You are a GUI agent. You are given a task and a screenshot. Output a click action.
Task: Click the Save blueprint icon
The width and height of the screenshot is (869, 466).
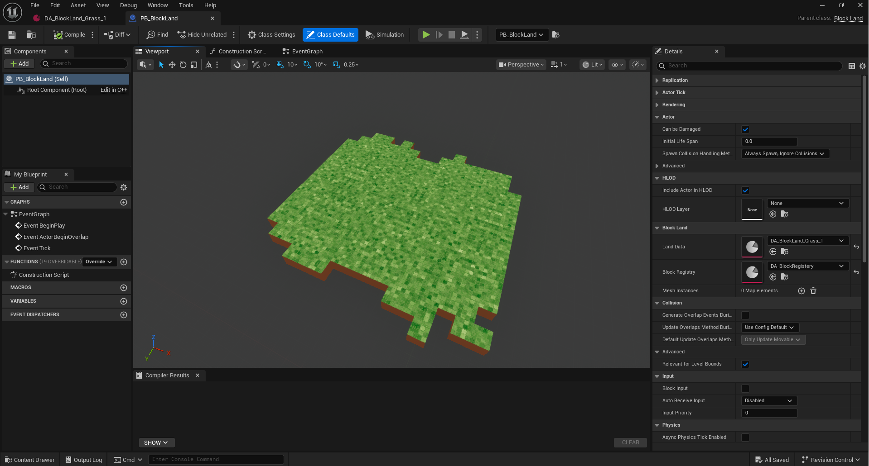point(12,35)
